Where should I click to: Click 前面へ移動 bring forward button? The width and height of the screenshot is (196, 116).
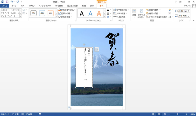pos(152,10)
